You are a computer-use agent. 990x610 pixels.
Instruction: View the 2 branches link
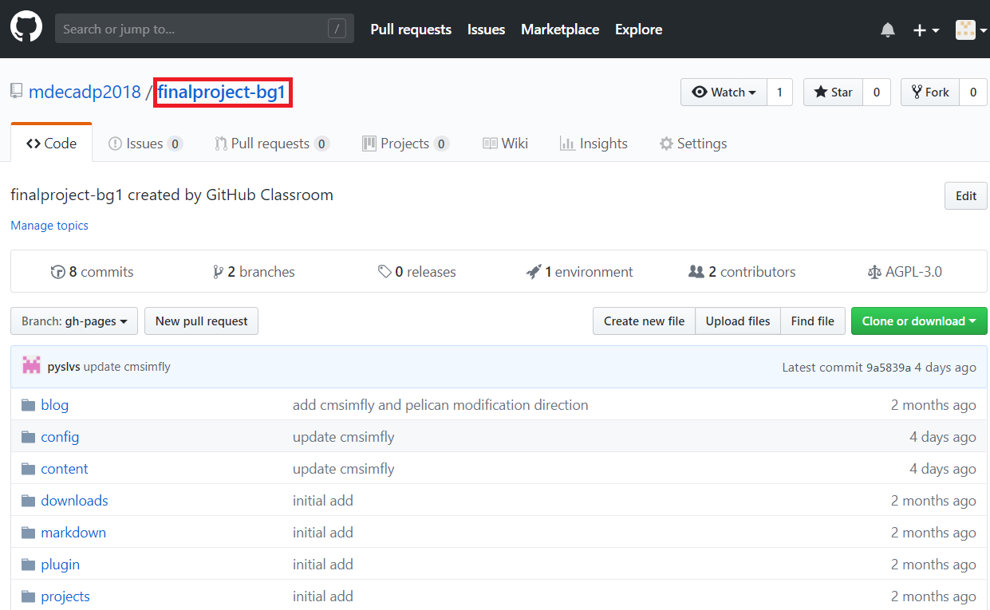[x=254, y=272]
